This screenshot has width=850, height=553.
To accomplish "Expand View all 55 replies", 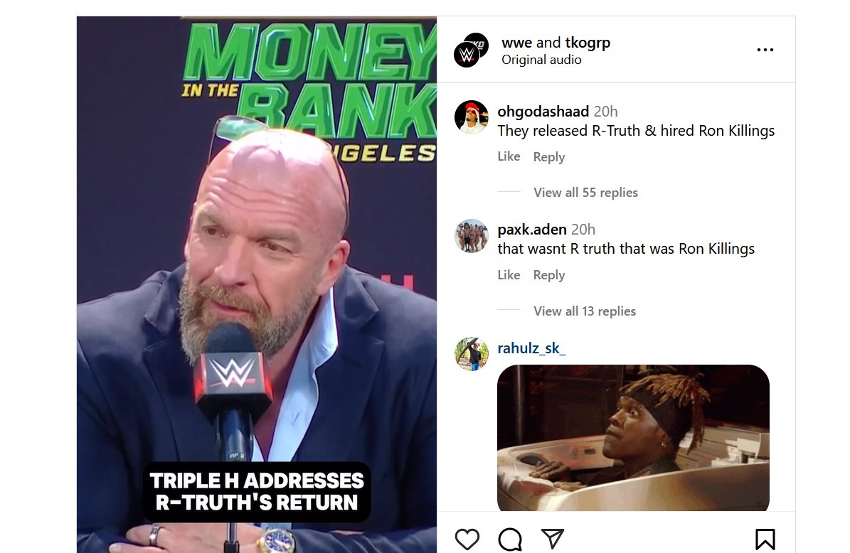I will click(585, 193).
